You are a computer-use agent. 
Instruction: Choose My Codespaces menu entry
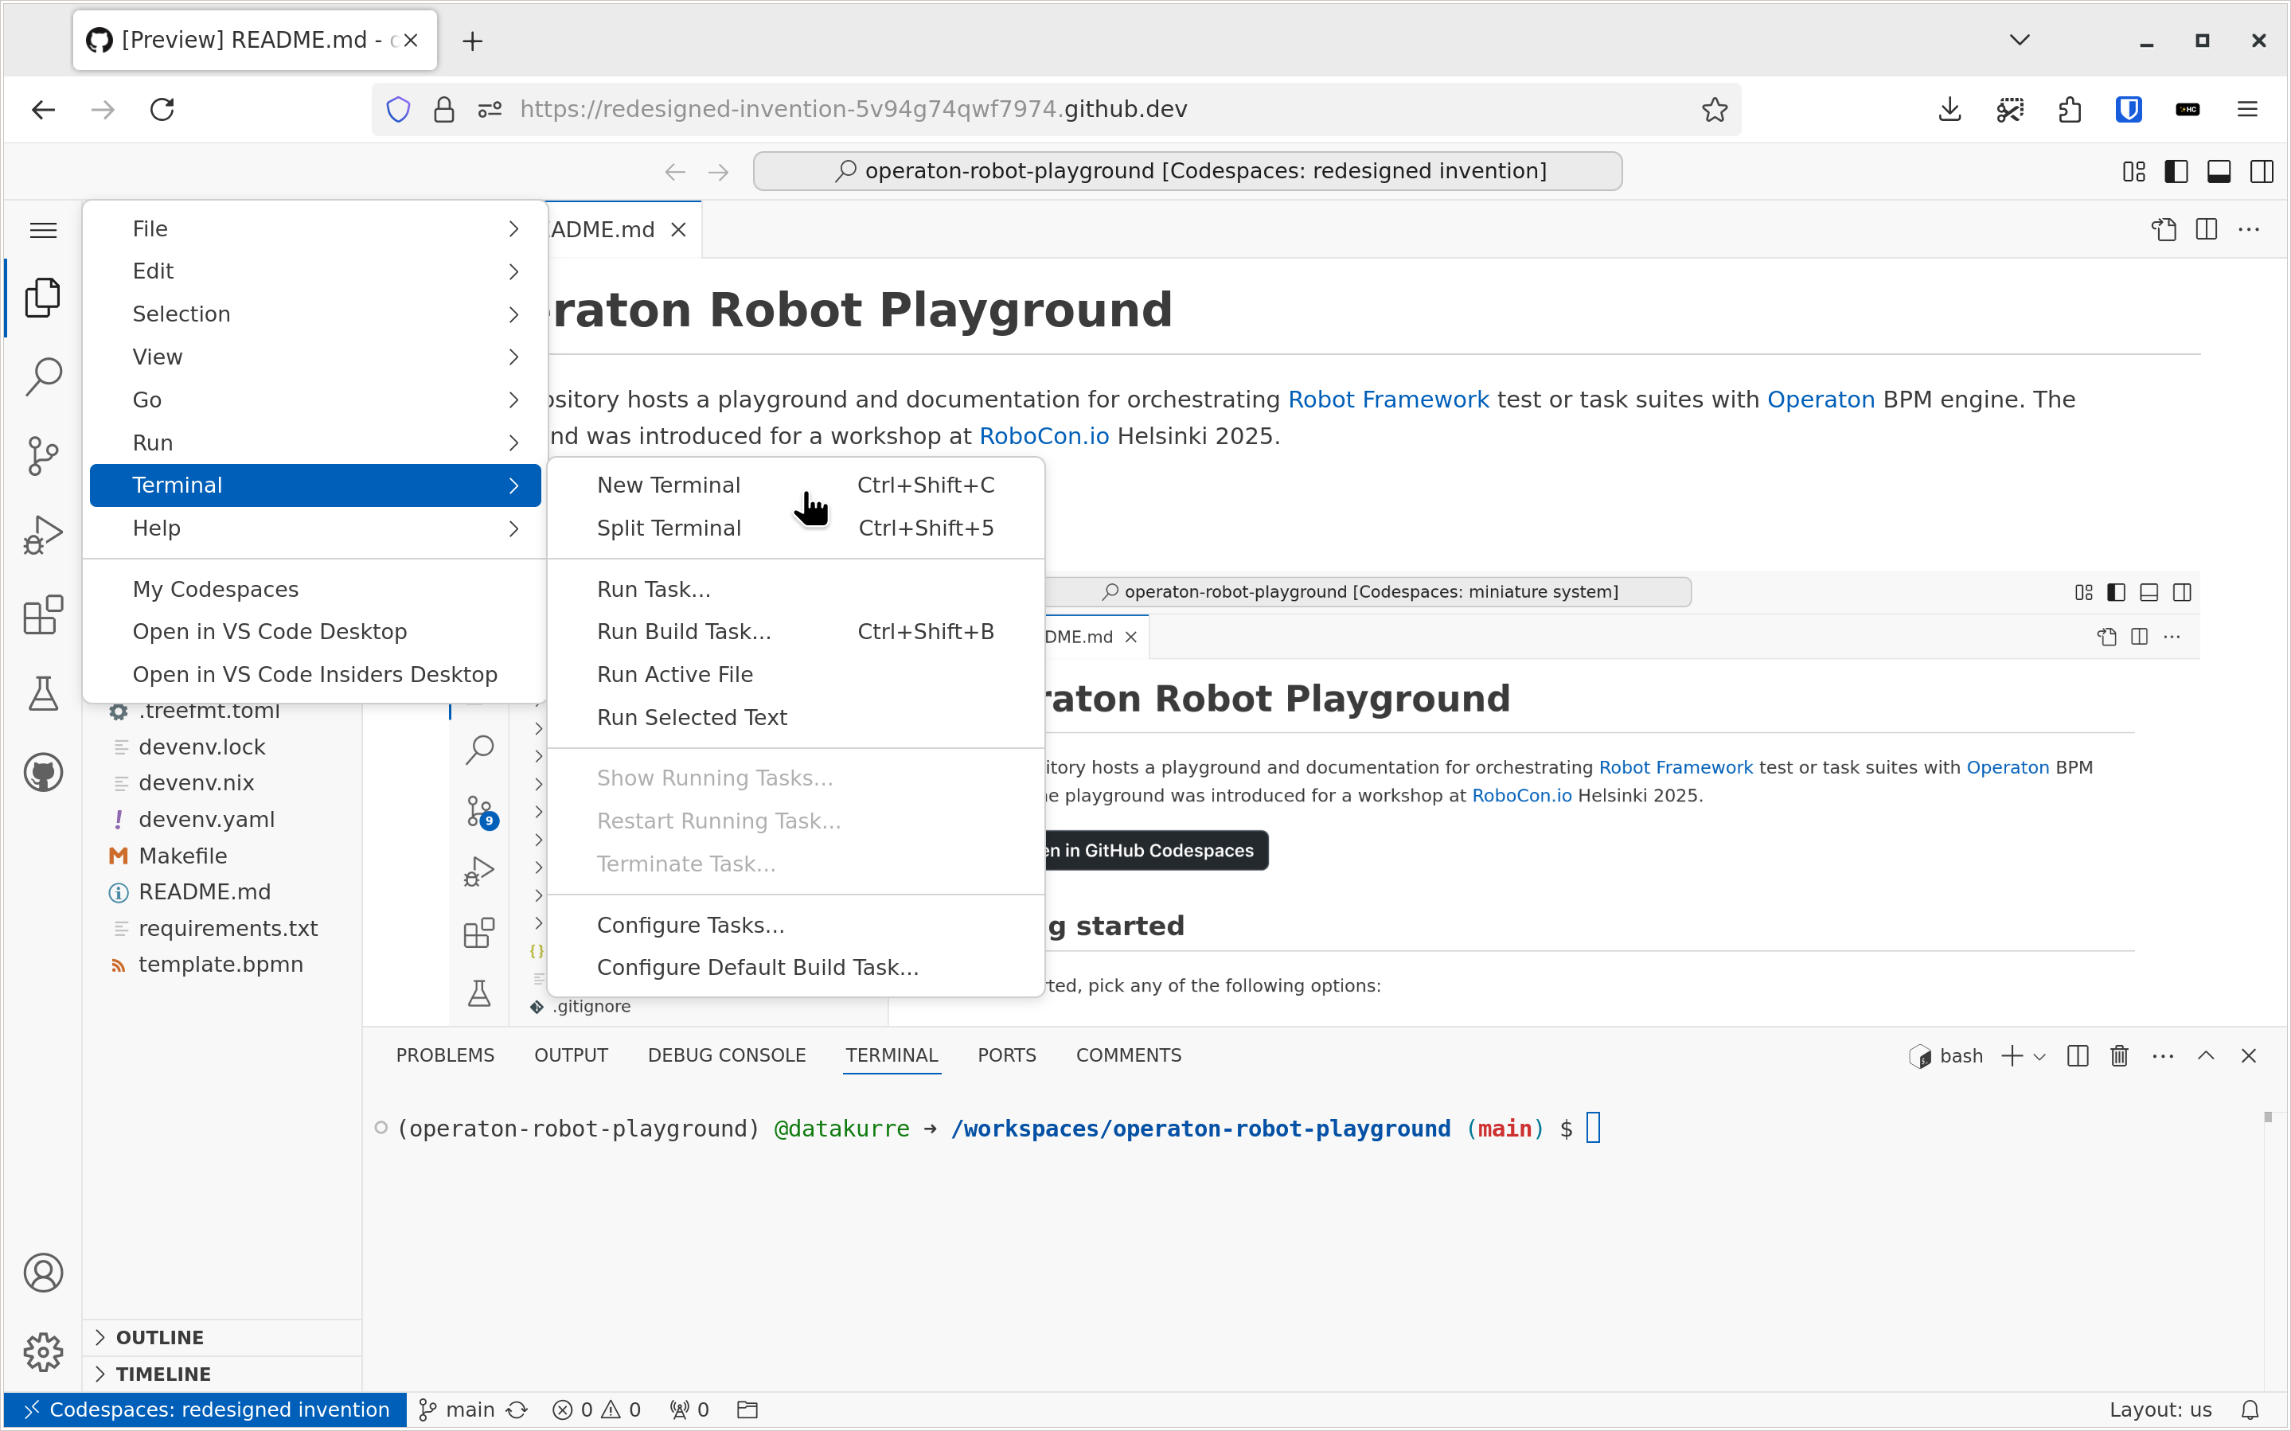coord(315,590)
